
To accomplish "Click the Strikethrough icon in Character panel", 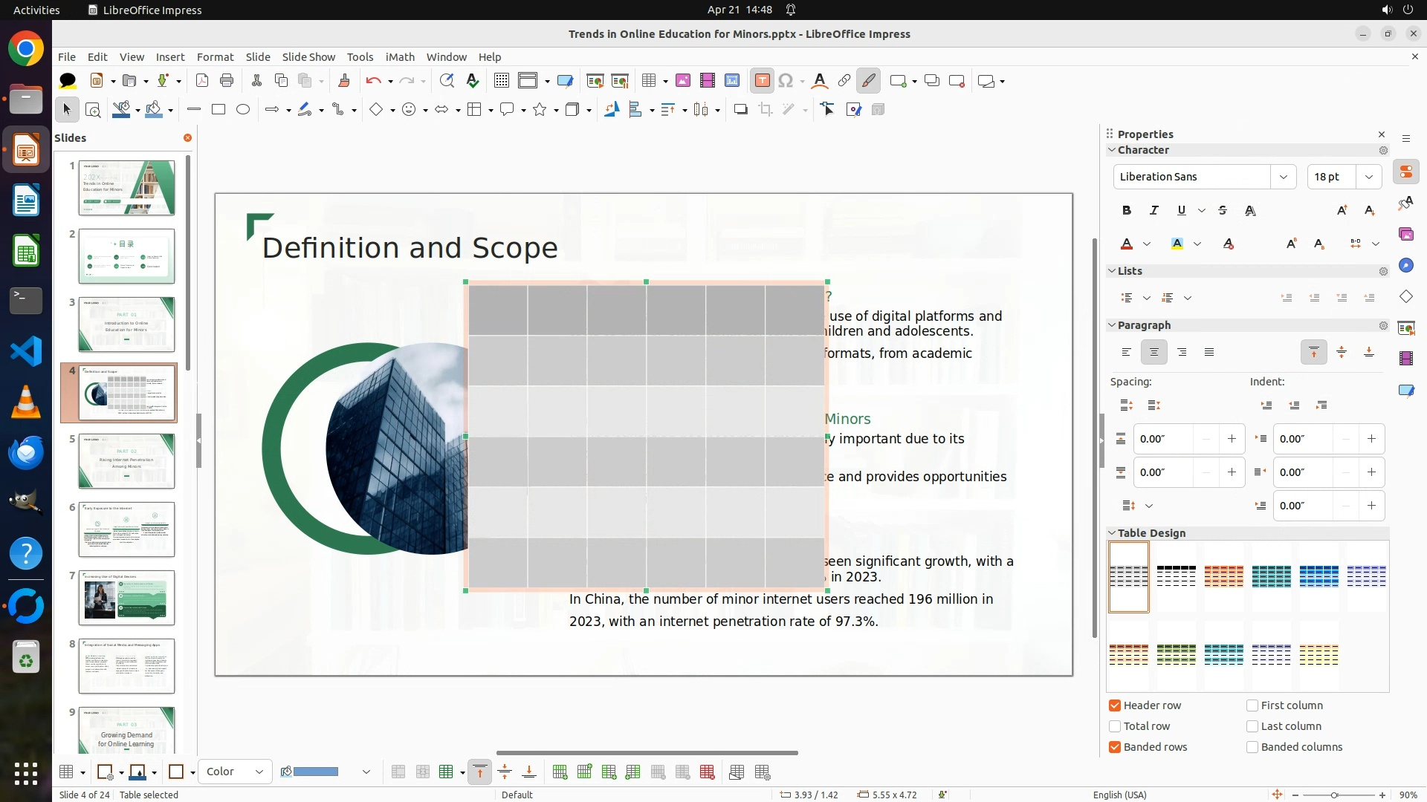I will coord(1223,210).
